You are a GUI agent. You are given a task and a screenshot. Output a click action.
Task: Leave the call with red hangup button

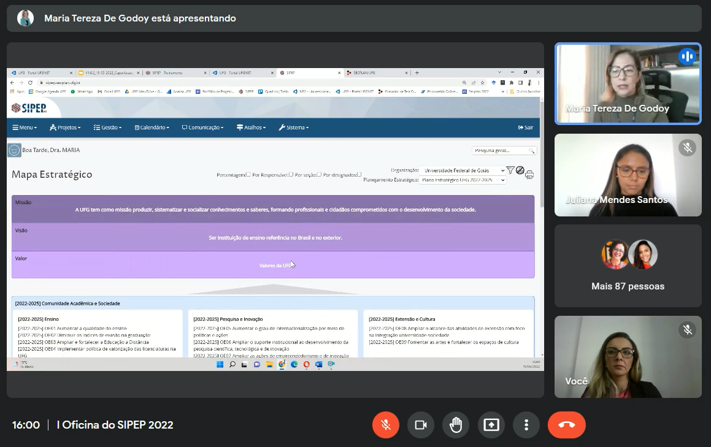566,425
